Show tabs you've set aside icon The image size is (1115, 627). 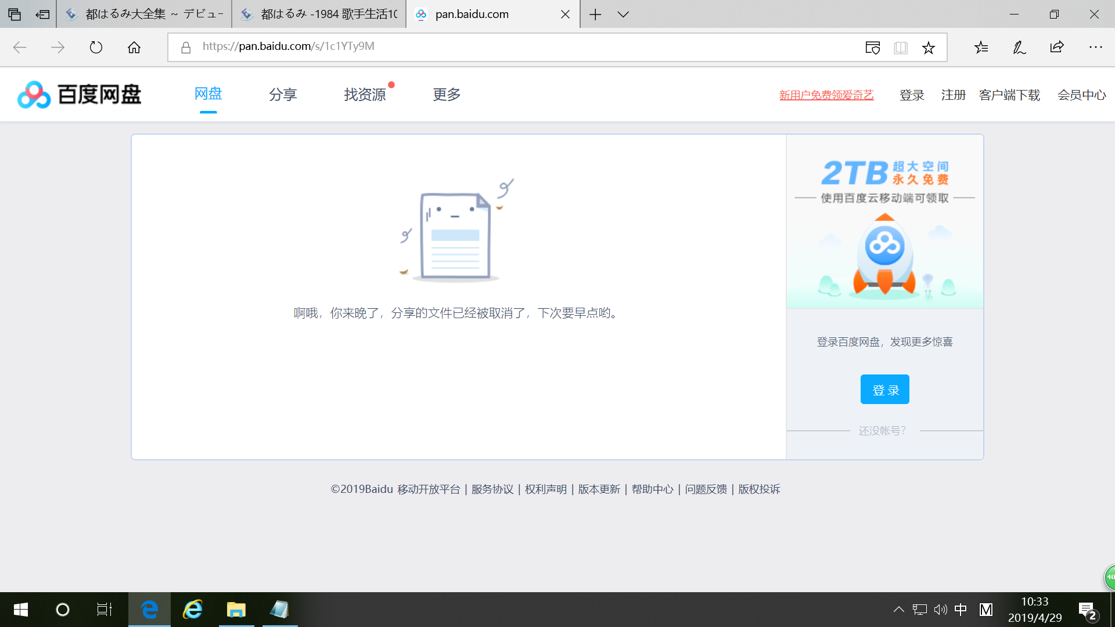point(15,15)
